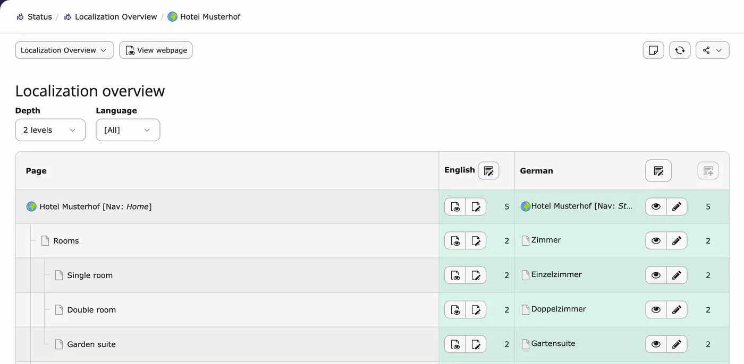
Task: Toggle visibility of German Hotel Musterhof
Action: coord(656,206)
